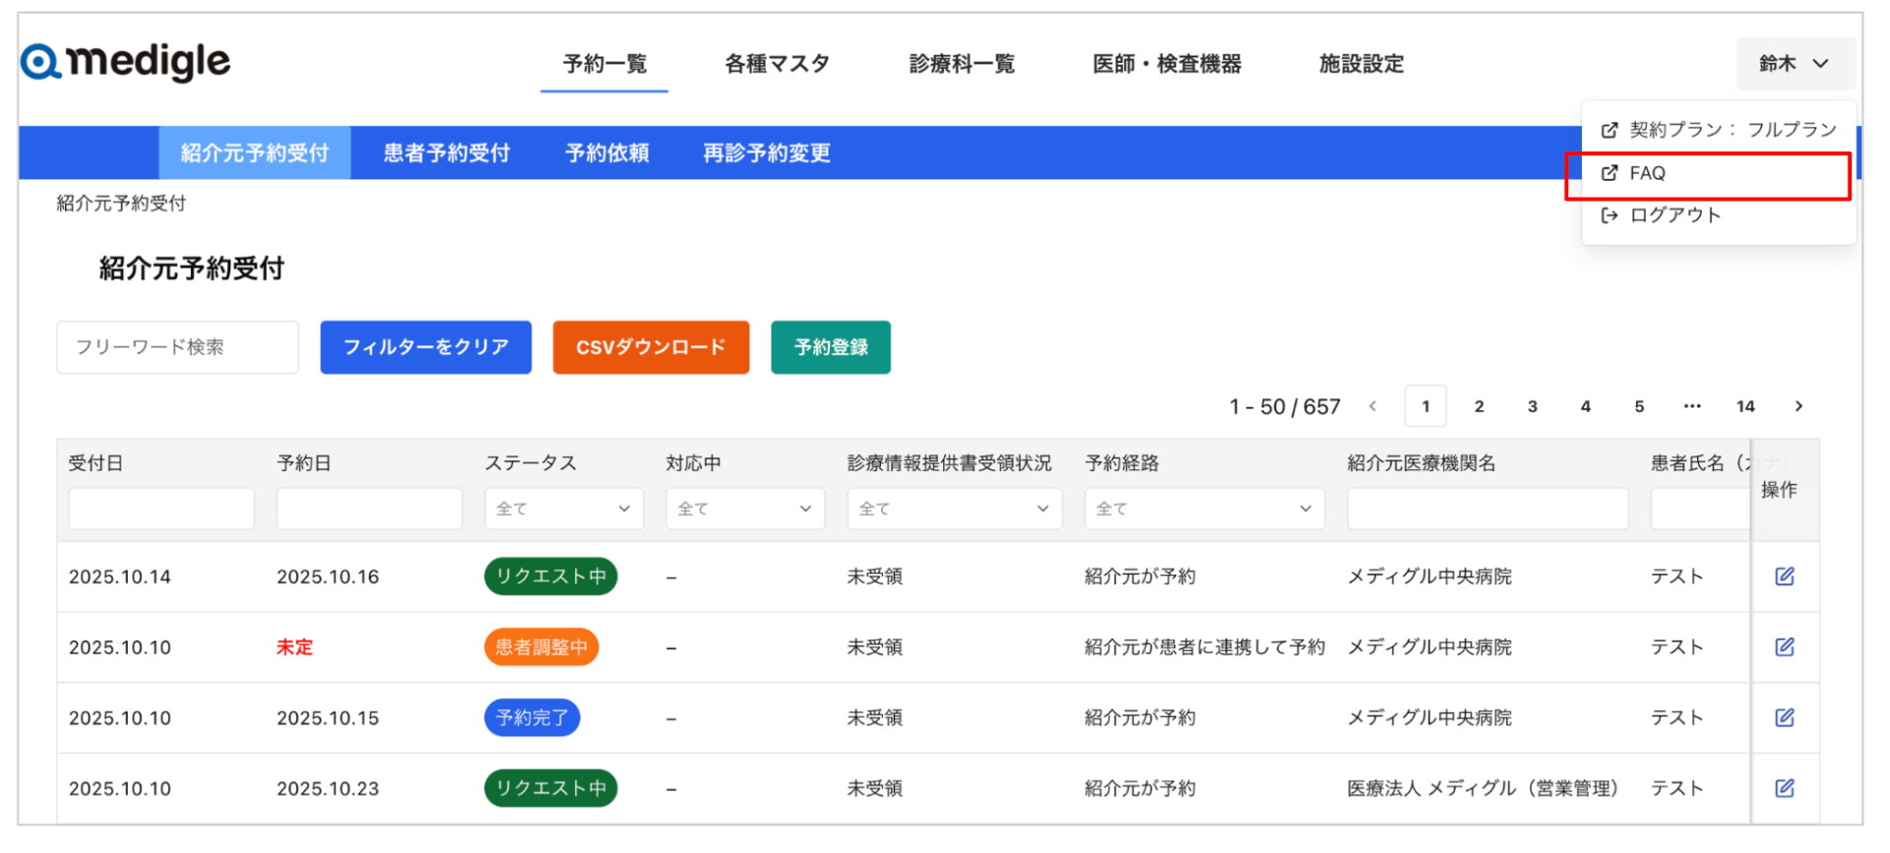Open the 対応中 filter dropdown
This screenshot has height=853, width=1890.
click(744, 509)
